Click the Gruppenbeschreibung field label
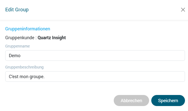This screenshot has width=188, height=111. click(24, 67)
